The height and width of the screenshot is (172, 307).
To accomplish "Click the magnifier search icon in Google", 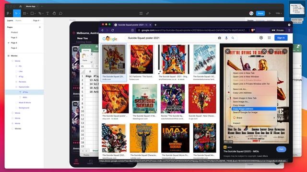I will [x=233, y=38].
